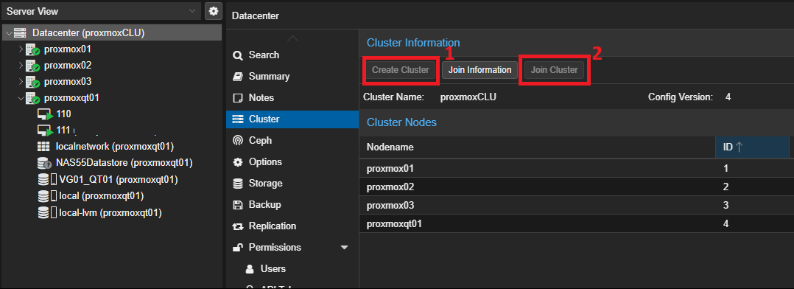794x289 pixels.
Task: Select proxmox01 label in server tree
Action: coord(67,49)
